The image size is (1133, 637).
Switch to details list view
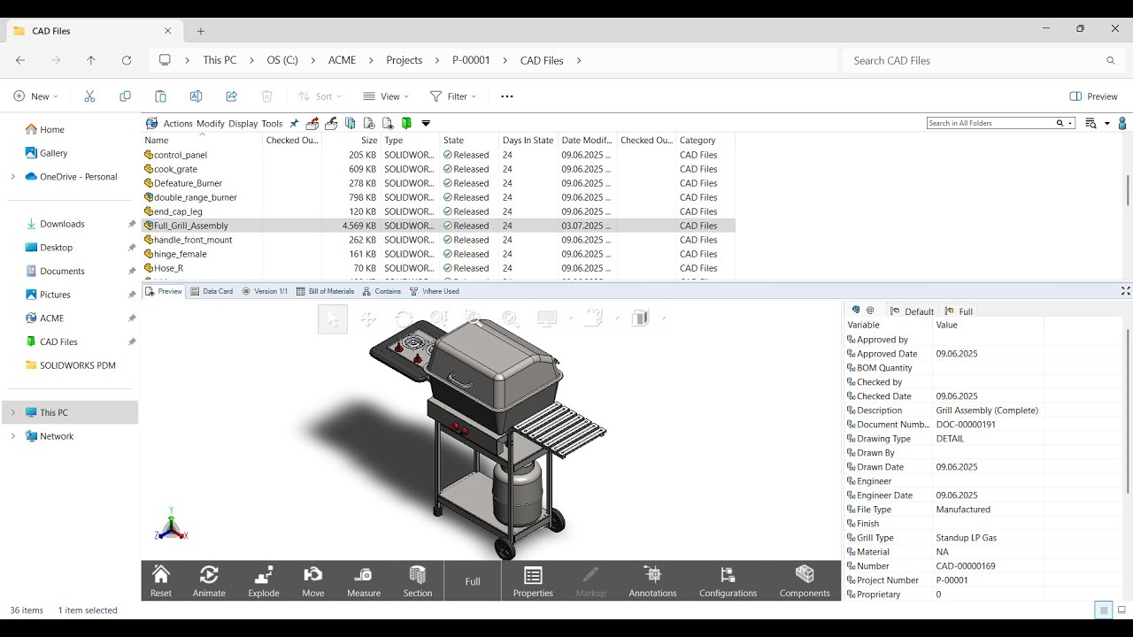point(1103,610)
